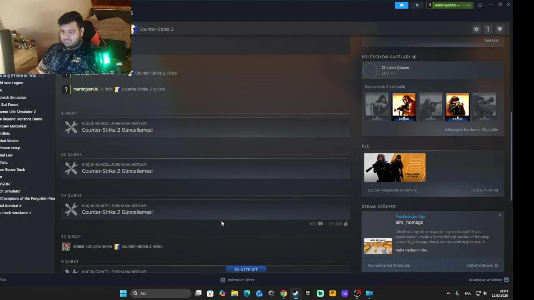Click 2 DLC'mi Yönet link
Viewport: 534px width, 300px height.
485,190
